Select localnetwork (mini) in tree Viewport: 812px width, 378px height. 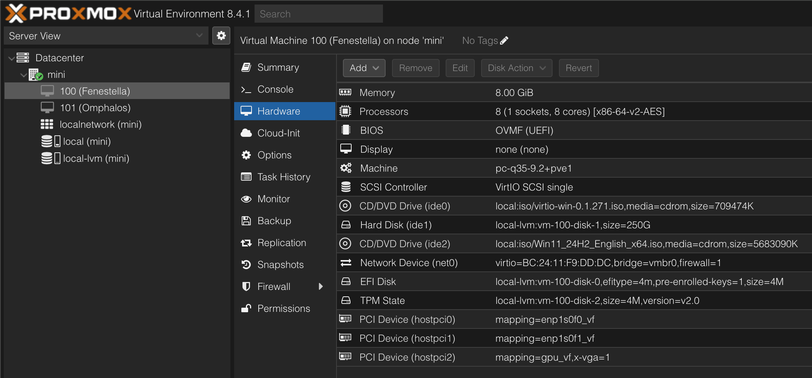117,124
